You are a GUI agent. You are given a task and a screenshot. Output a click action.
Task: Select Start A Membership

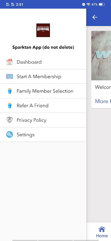click(x=43, y=77)
